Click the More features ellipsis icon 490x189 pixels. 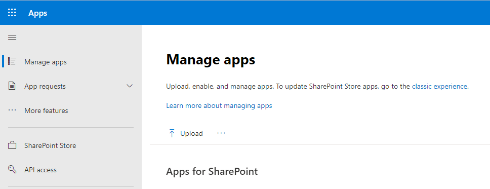12,110
